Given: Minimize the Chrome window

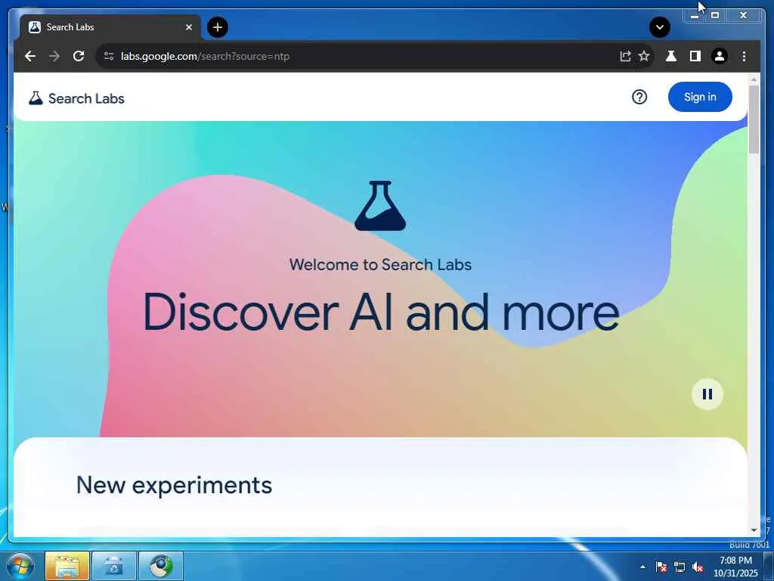Looking at the screenshot, I should (x=695, y=16).
